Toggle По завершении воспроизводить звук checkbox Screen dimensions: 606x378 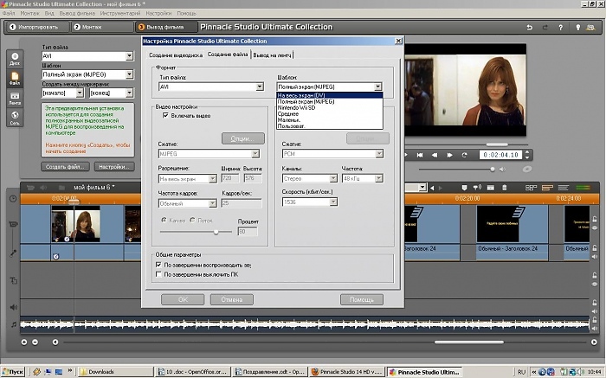(x=158, y=265)
